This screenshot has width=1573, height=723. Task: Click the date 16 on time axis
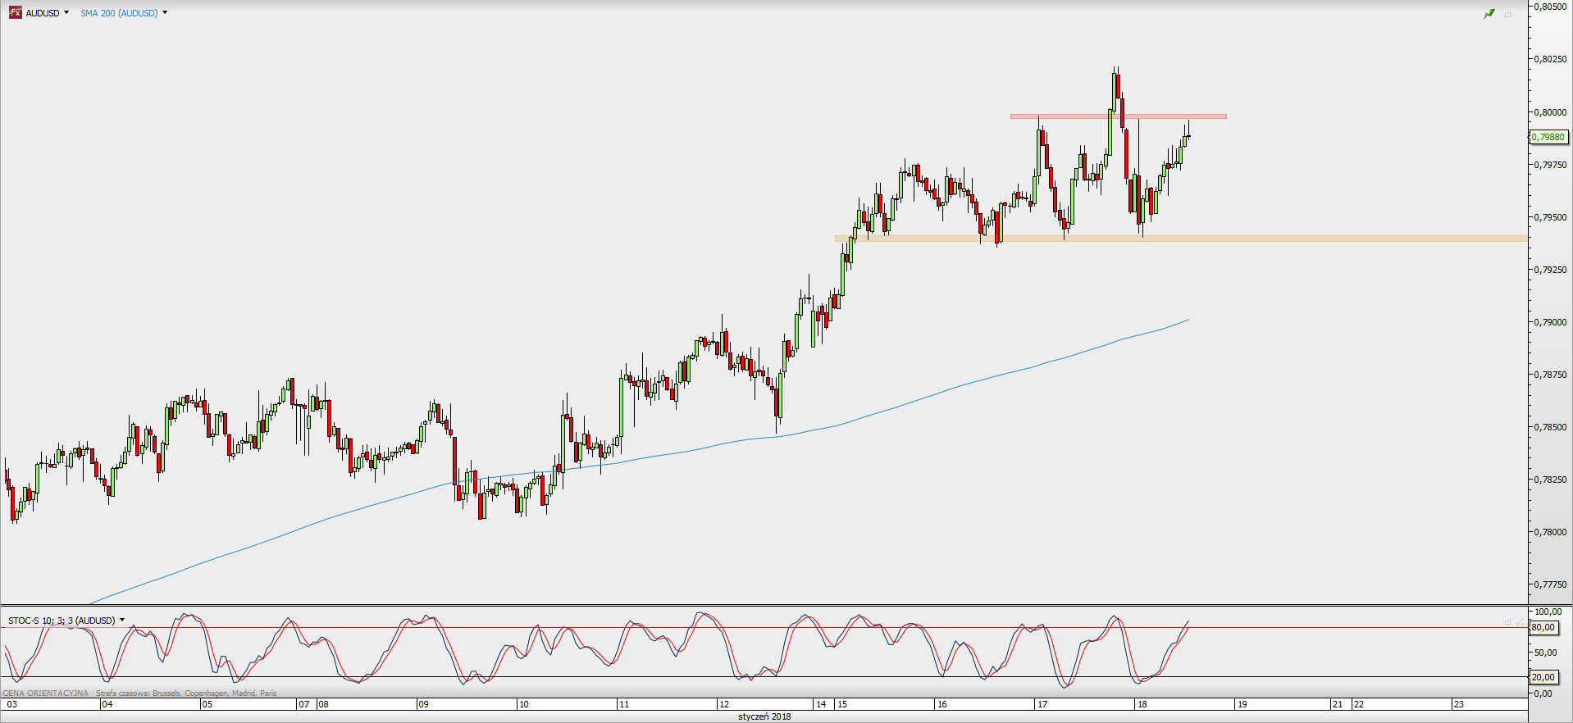click(942, 704)
